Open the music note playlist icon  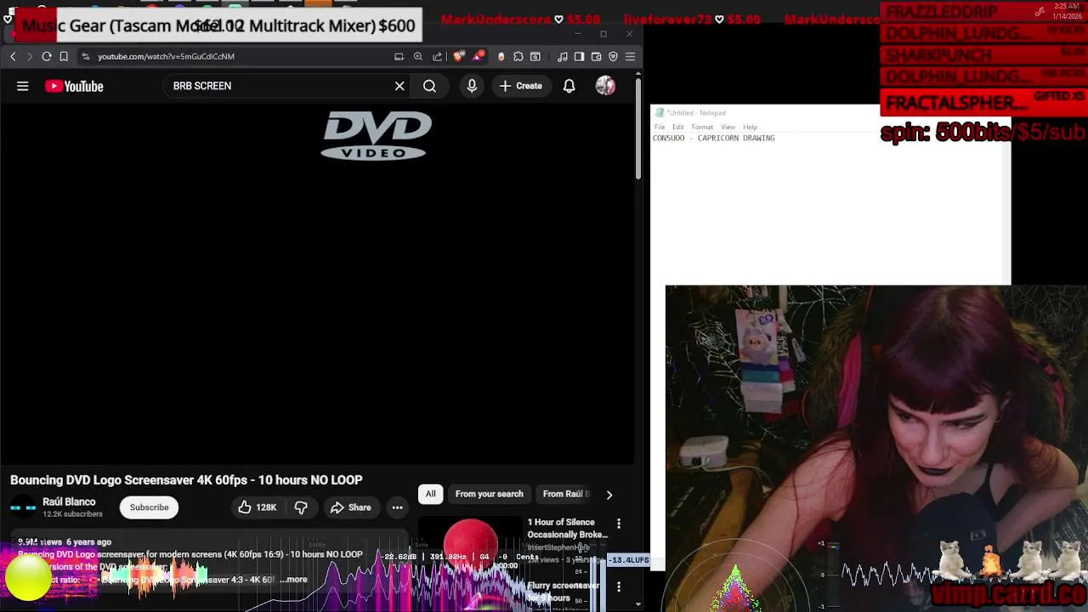(x=562, y=56)
